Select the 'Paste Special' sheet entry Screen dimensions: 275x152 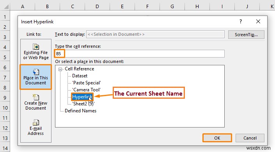click(87, 83)
